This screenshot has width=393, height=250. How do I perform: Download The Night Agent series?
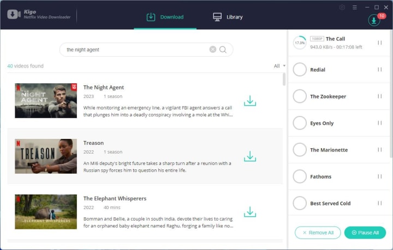point(250,101)
